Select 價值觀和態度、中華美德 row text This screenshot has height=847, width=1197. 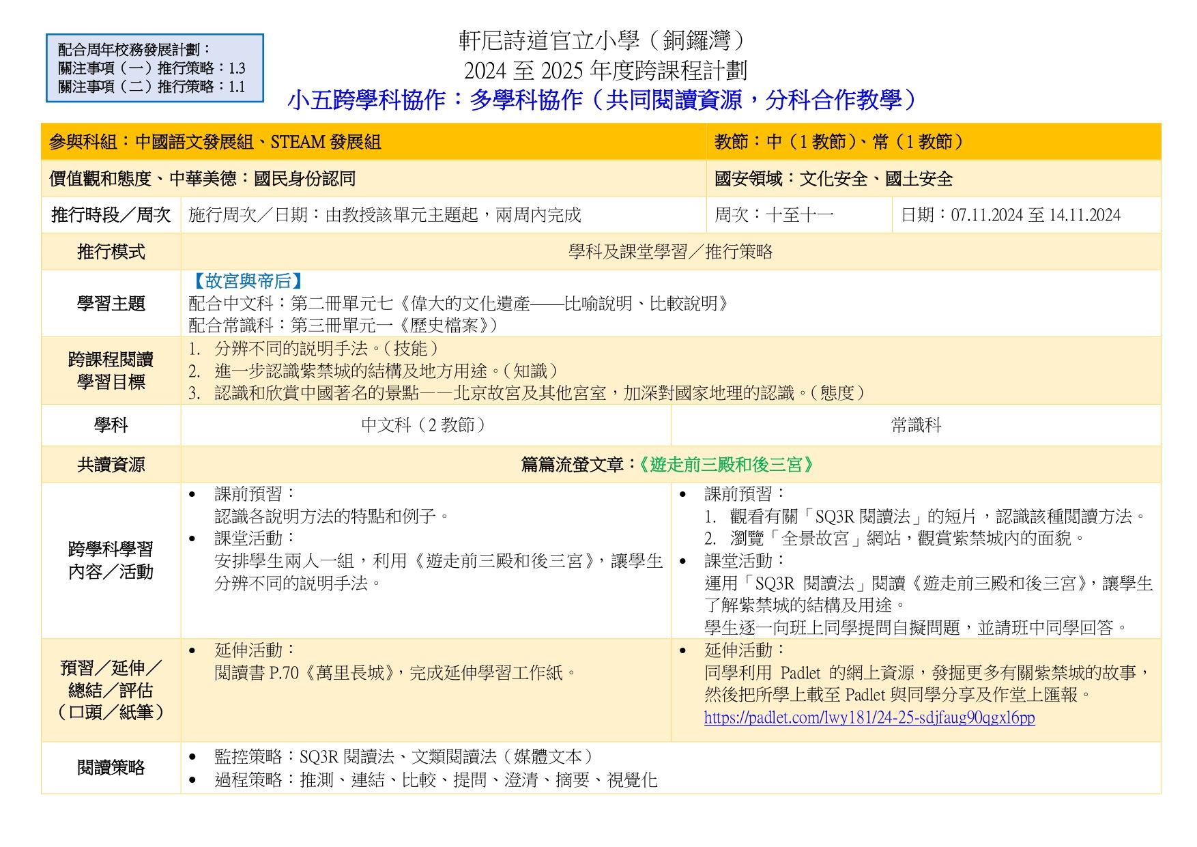pos(203,179)
